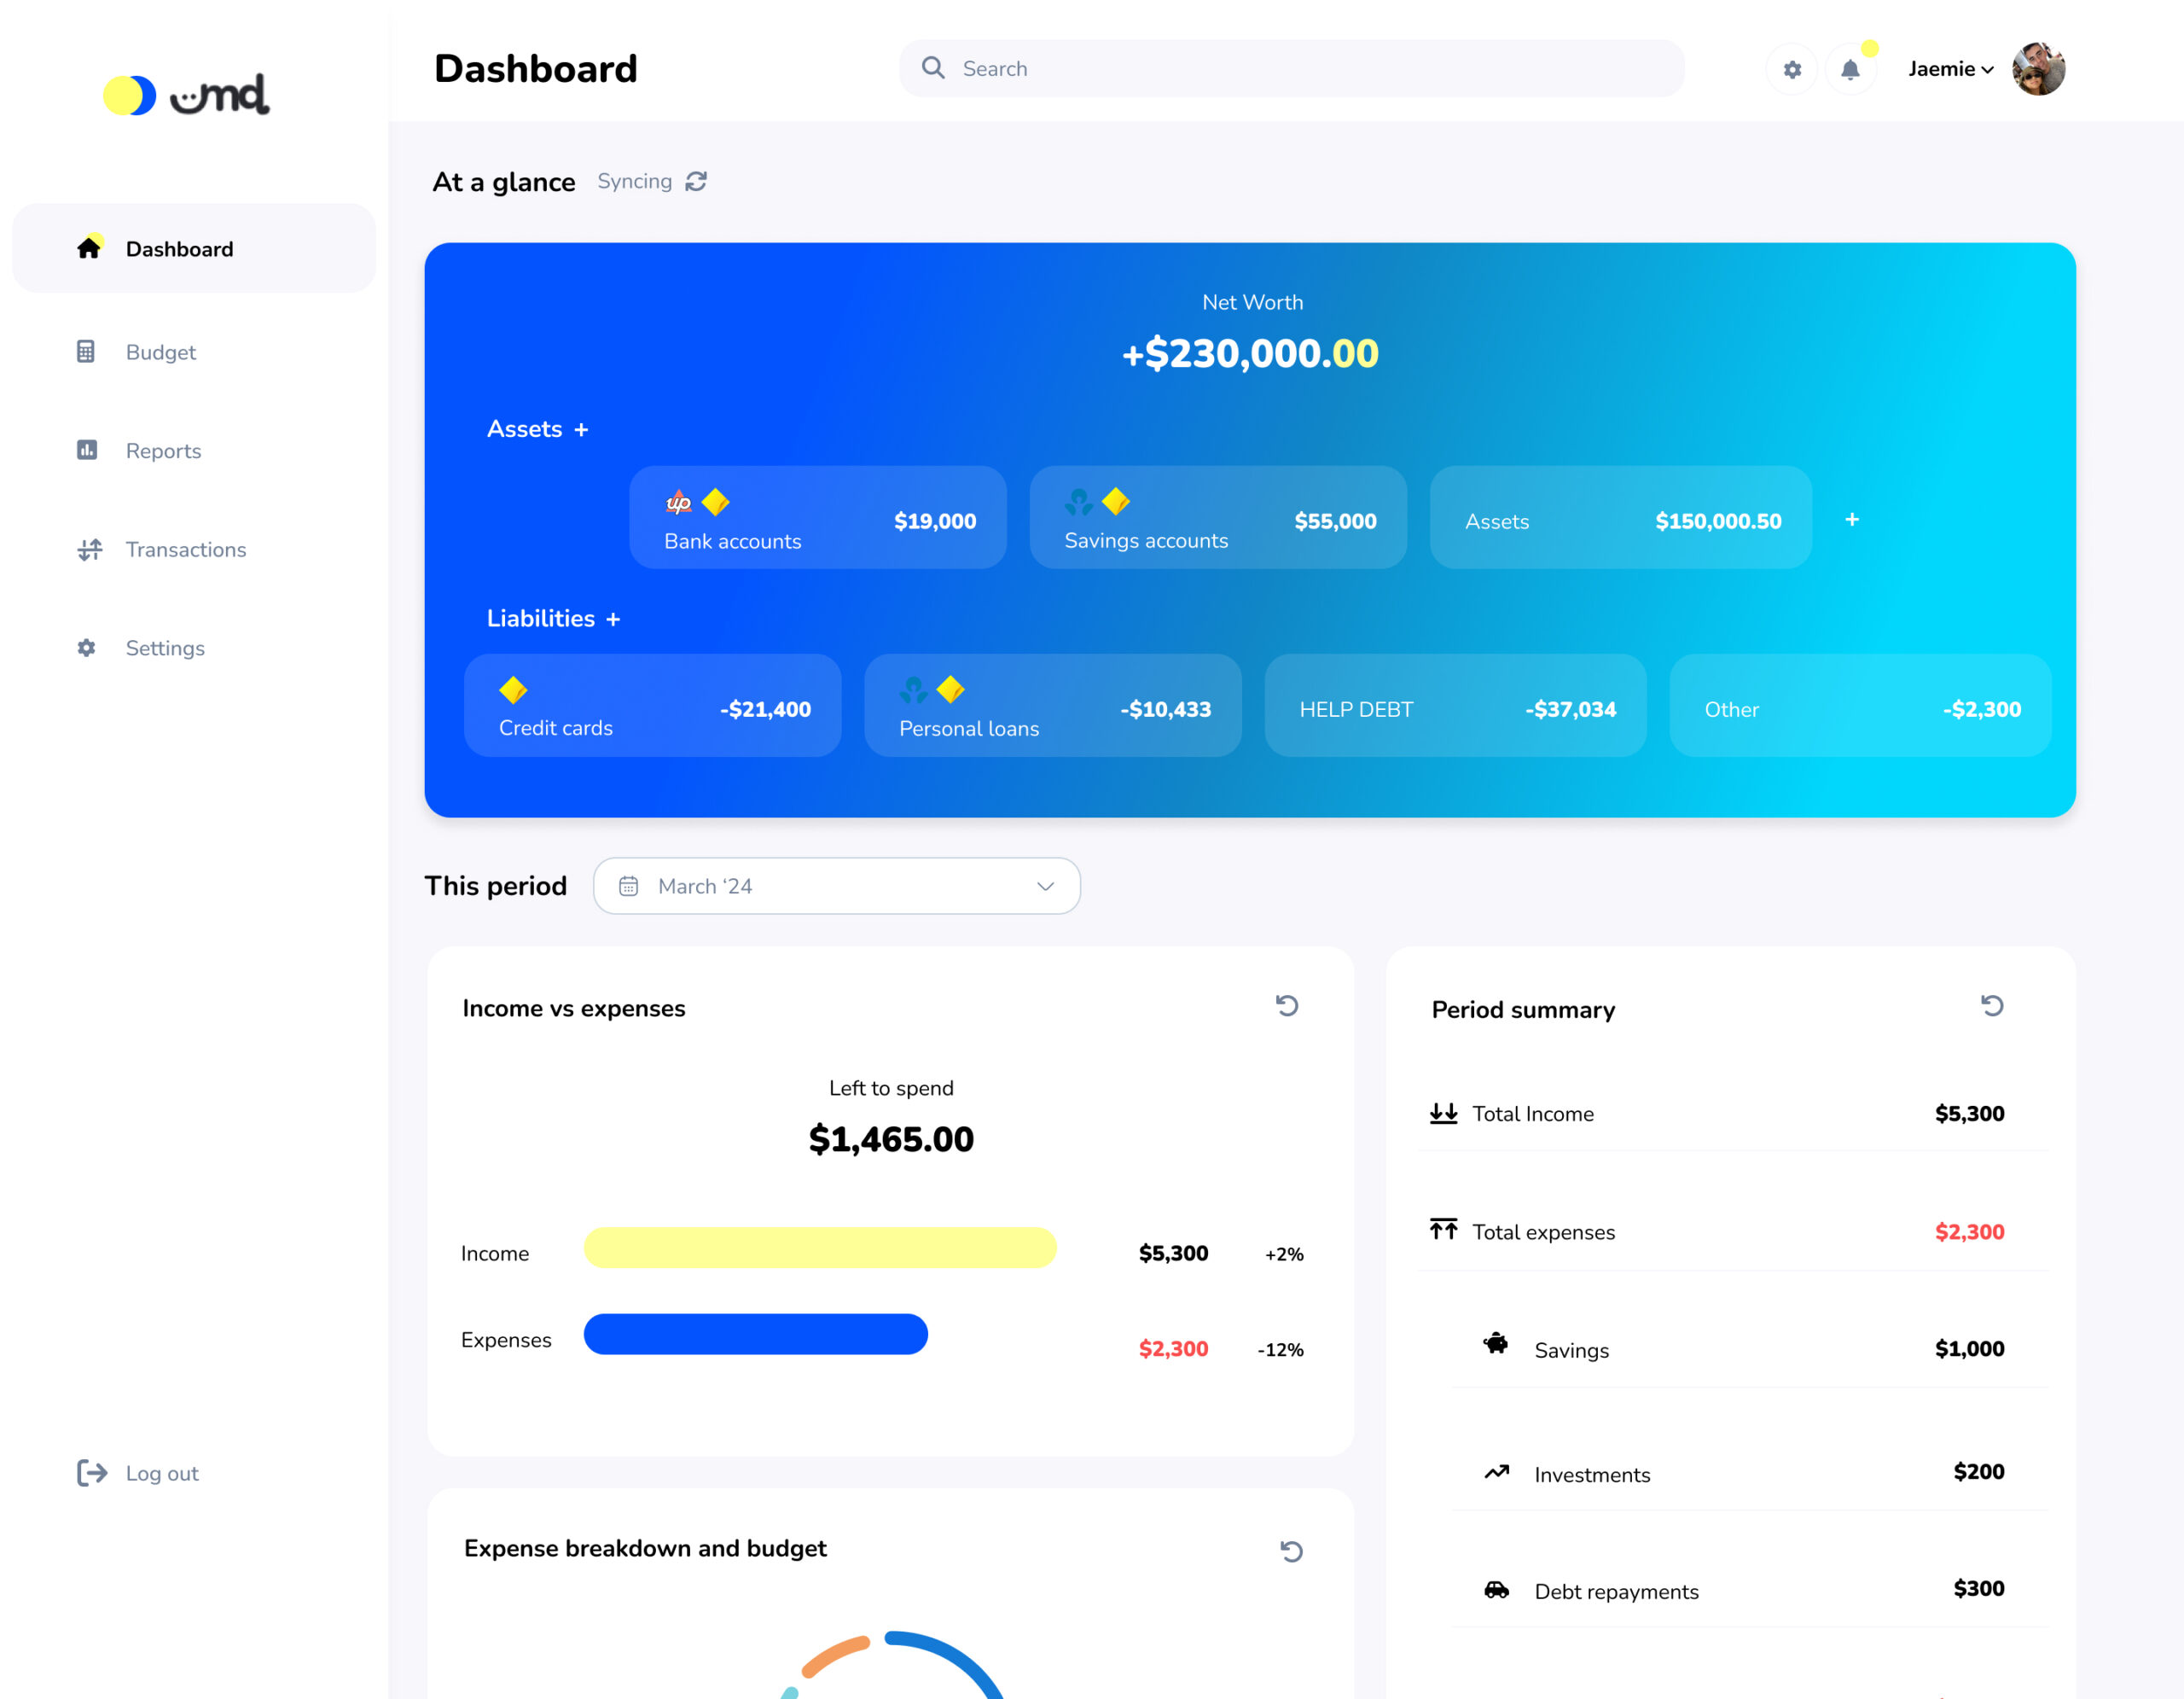Click the chevron on the period dropdown
Viewport: 2184px width, 1699px height.
point(1045,886)
